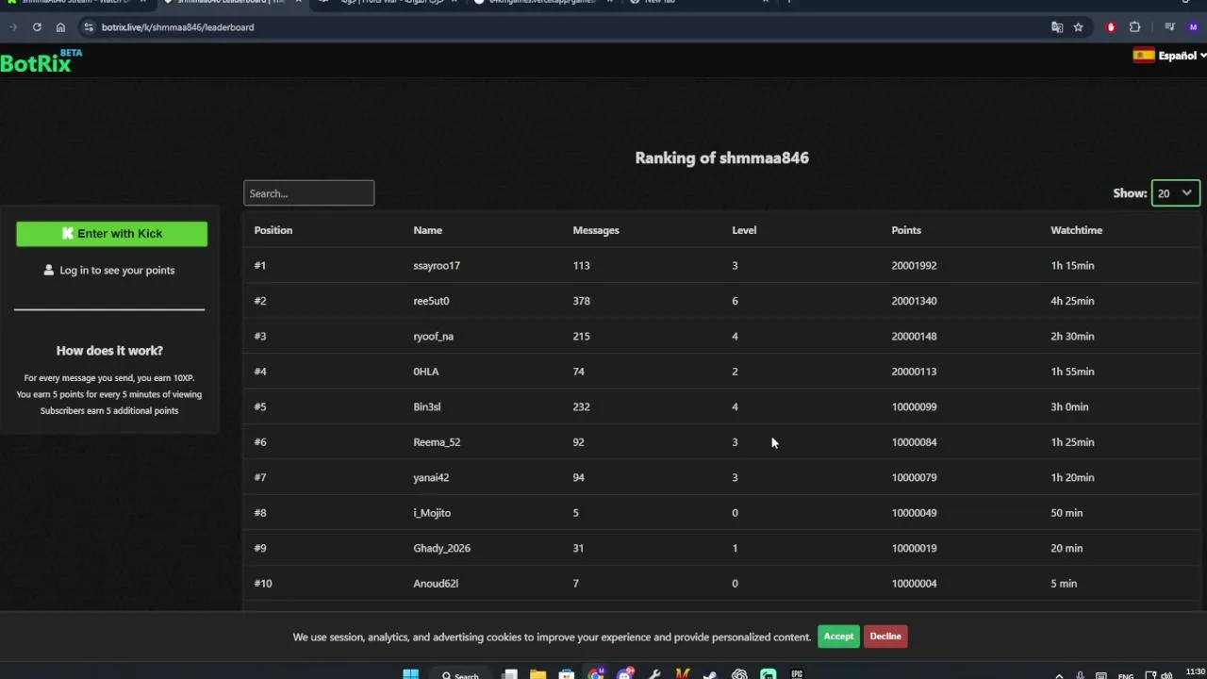Open the taskbar Search box
1207x679 pixels.
pyautogui.click(x=461, y=675)
